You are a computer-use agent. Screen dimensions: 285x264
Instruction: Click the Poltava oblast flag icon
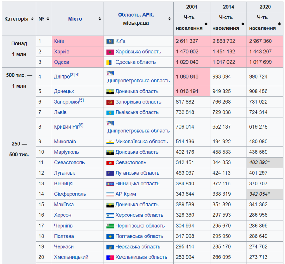click(x=110, y=236)
